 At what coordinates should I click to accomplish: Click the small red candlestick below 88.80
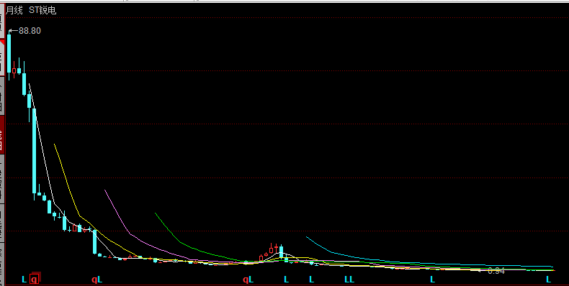14,70
